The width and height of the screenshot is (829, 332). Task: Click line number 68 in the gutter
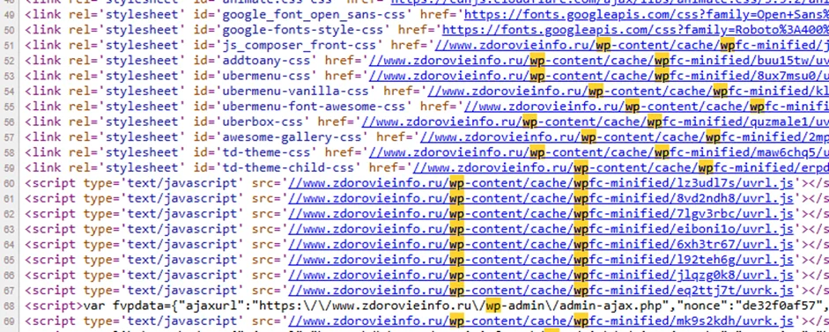tap(10, 306)
